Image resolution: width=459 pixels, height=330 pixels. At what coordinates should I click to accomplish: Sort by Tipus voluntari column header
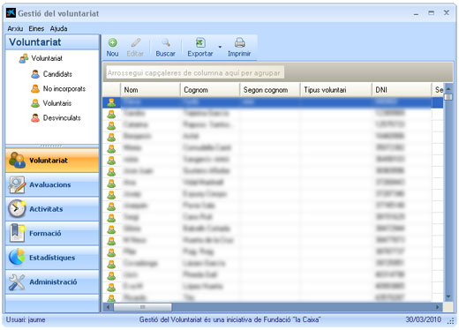tap(336, 90)
